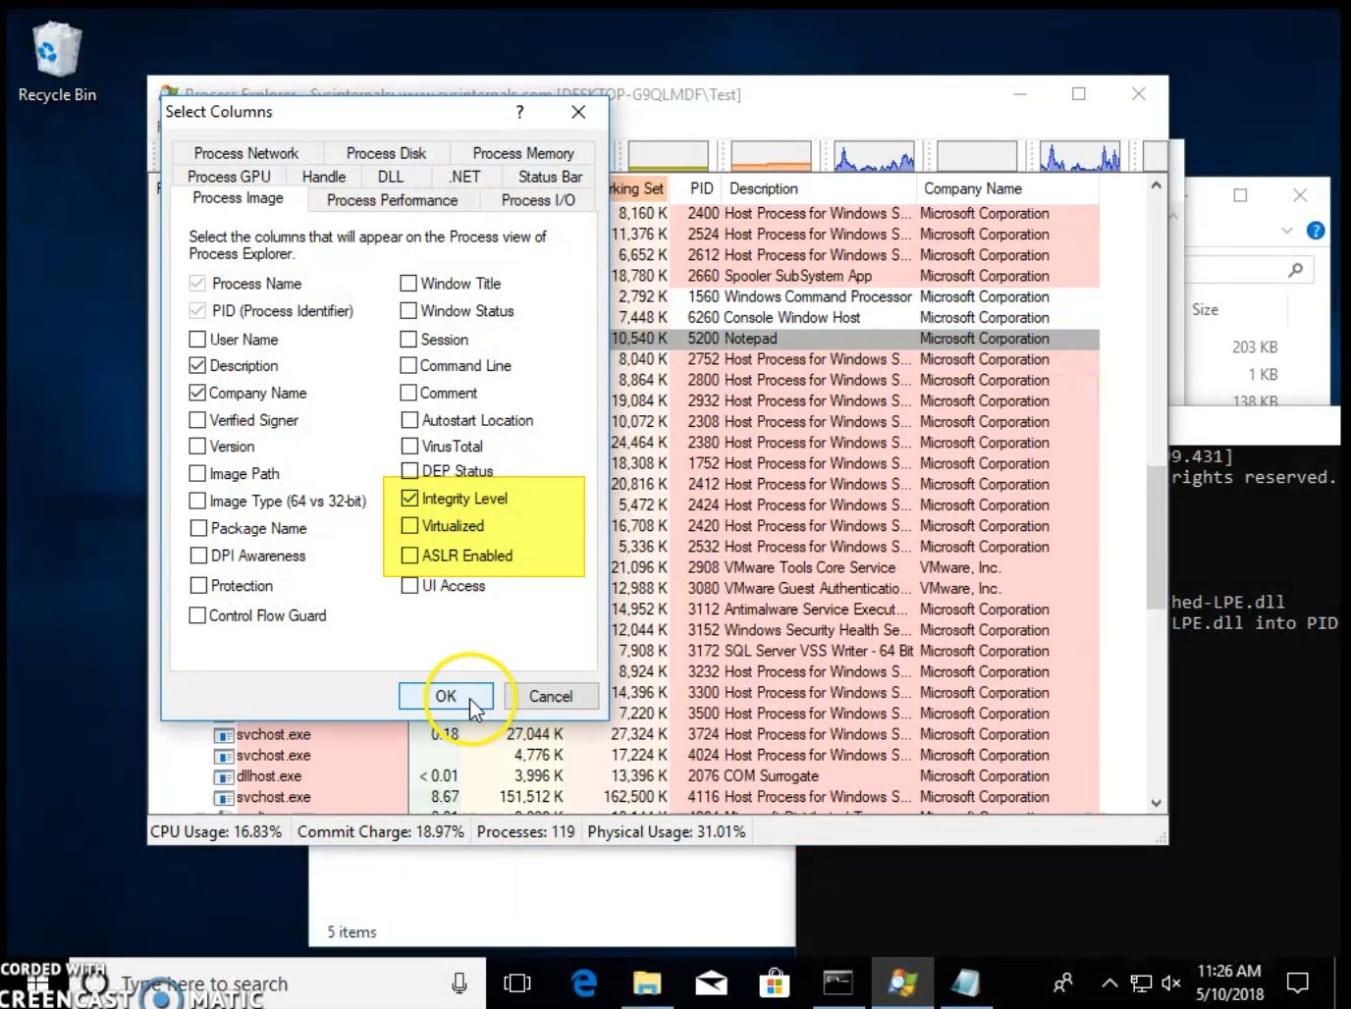This screenshot has height=1009, width=1351.
Task: Switch to the Process I/O tab
Action: point(538,200)
